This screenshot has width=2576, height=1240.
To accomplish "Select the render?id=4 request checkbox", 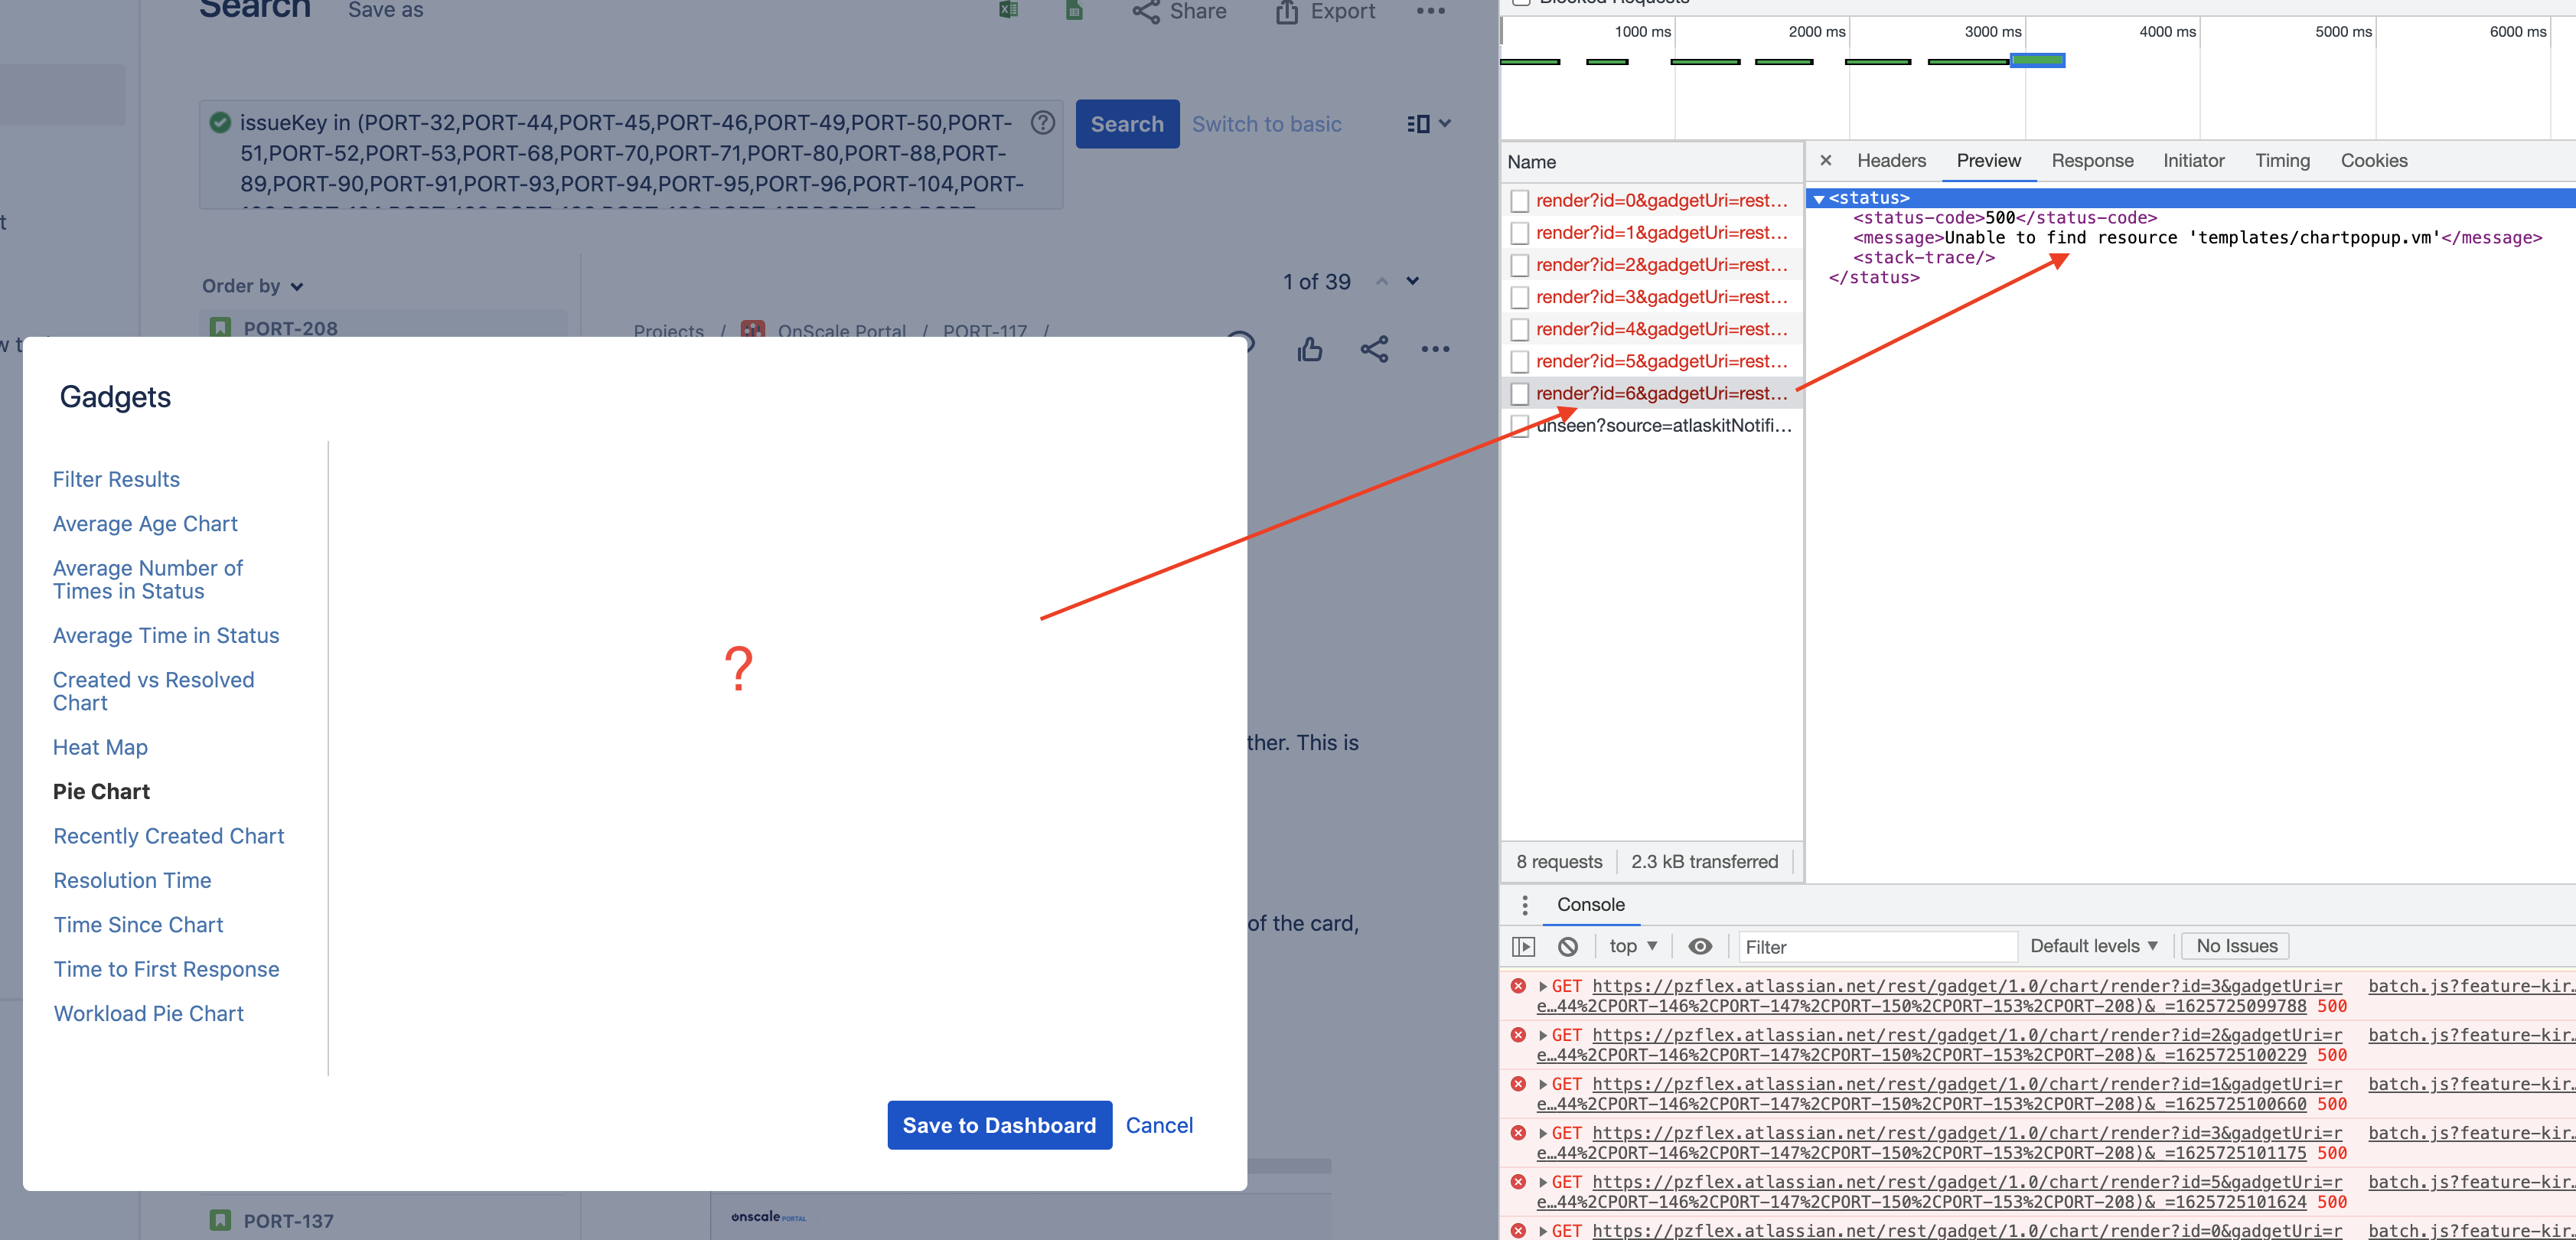I will point(1520,329).
